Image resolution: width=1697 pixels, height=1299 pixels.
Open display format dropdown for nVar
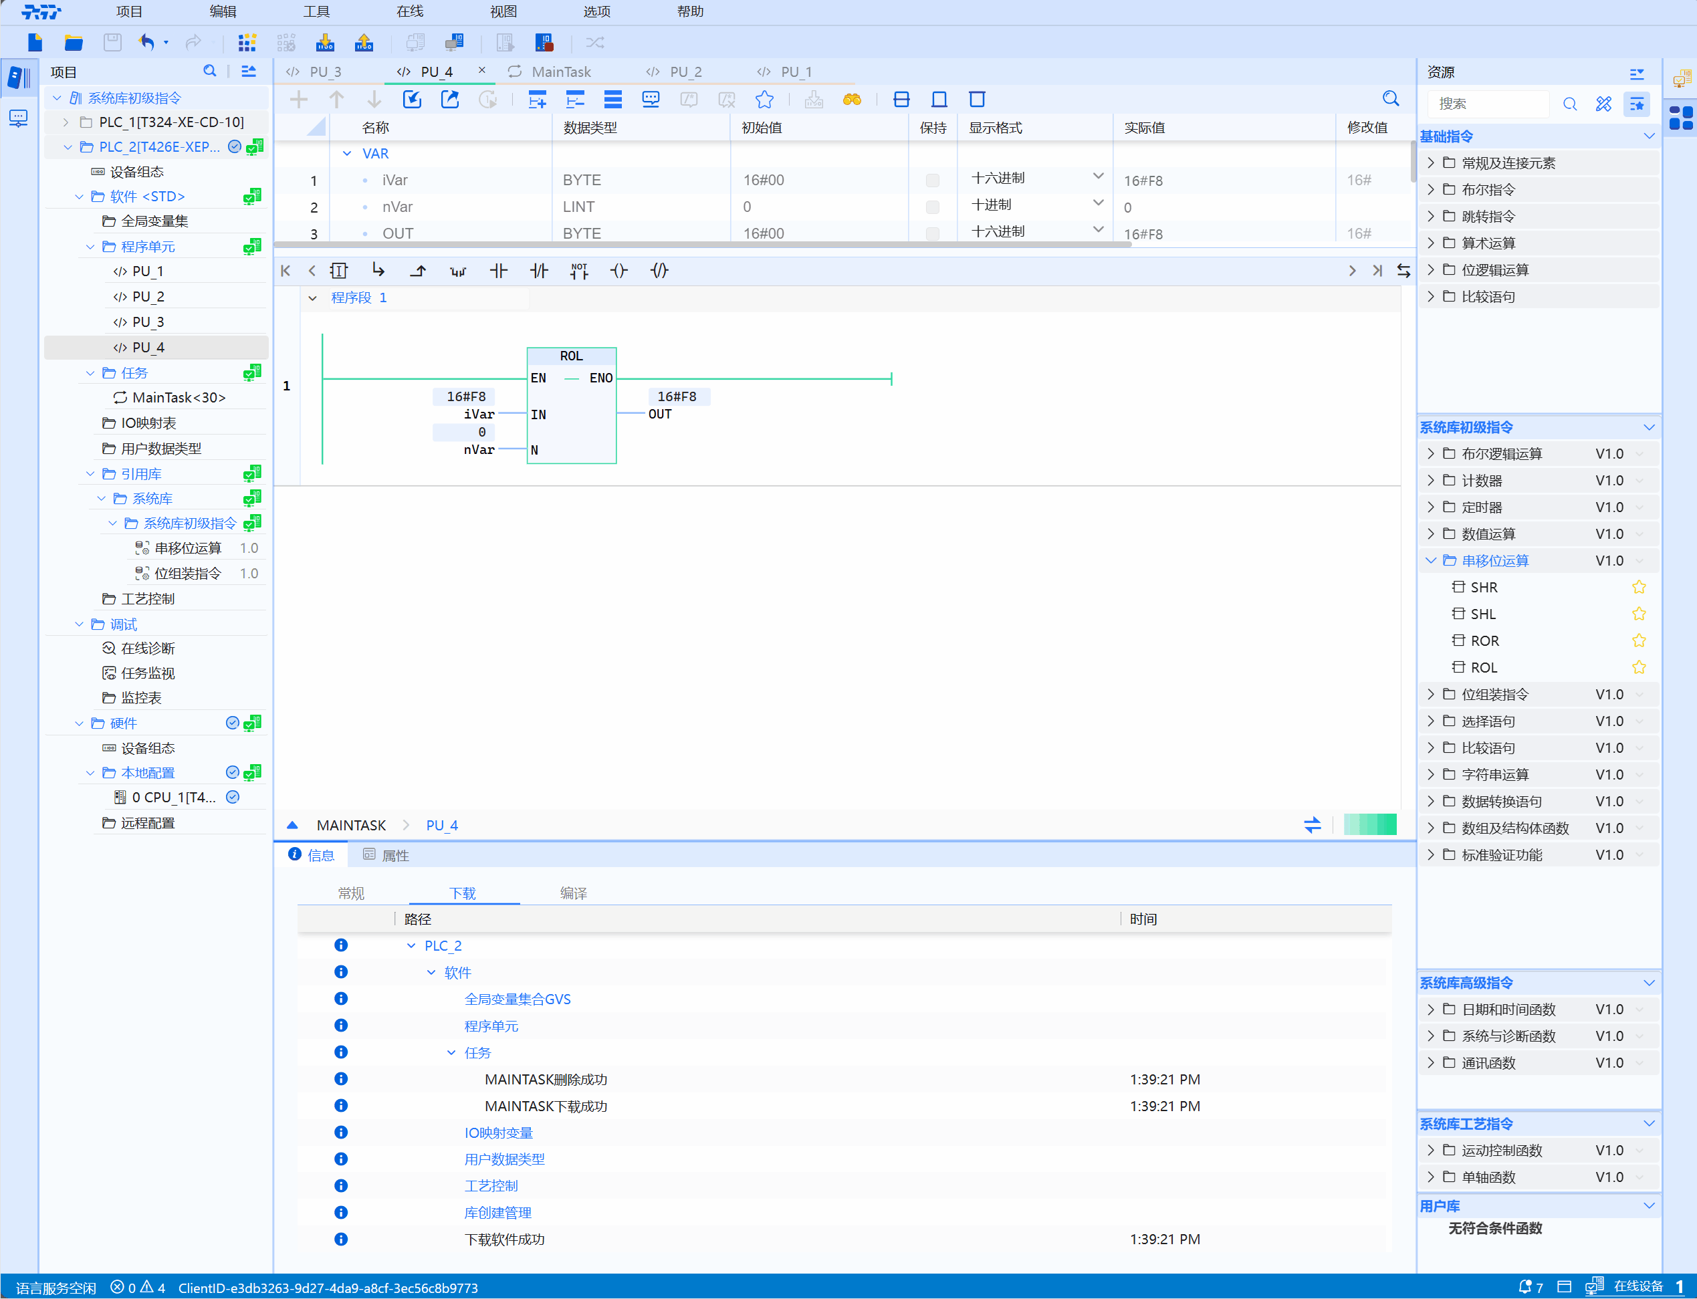click(x=1098, y=204)
